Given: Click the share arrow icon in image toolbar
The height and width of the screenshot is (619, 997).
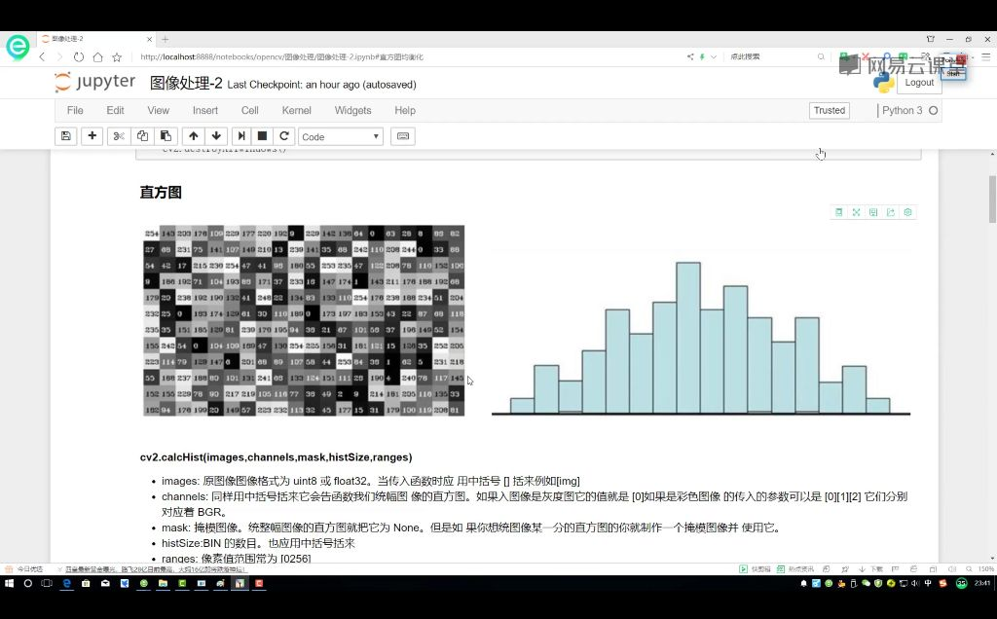Looking at the screenshot, I should [x=890, y=212].
